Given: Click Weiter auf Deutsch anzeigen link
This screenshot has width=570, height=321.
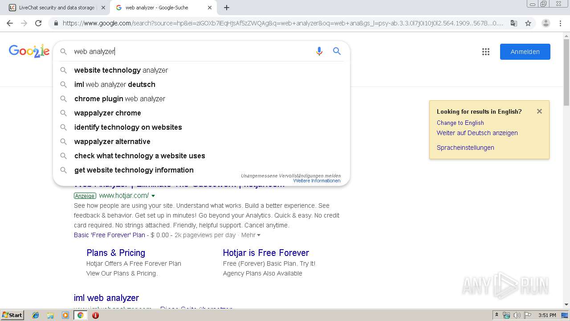Looking at the screenshot, I should coord(477,133).
